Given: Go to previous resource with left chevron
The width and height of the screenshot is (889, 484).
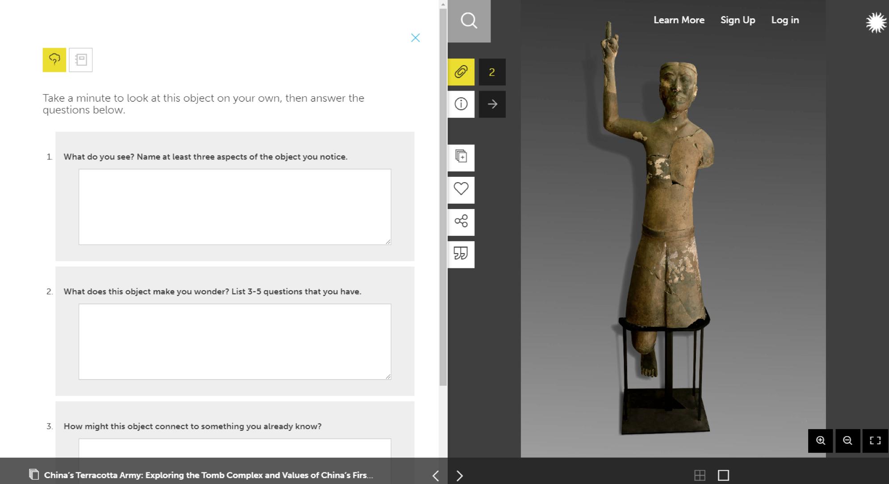Looking at the screenshot, I should click(436, 476).
